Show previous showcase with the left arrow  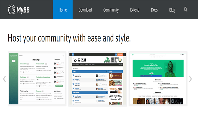(4, 79)
